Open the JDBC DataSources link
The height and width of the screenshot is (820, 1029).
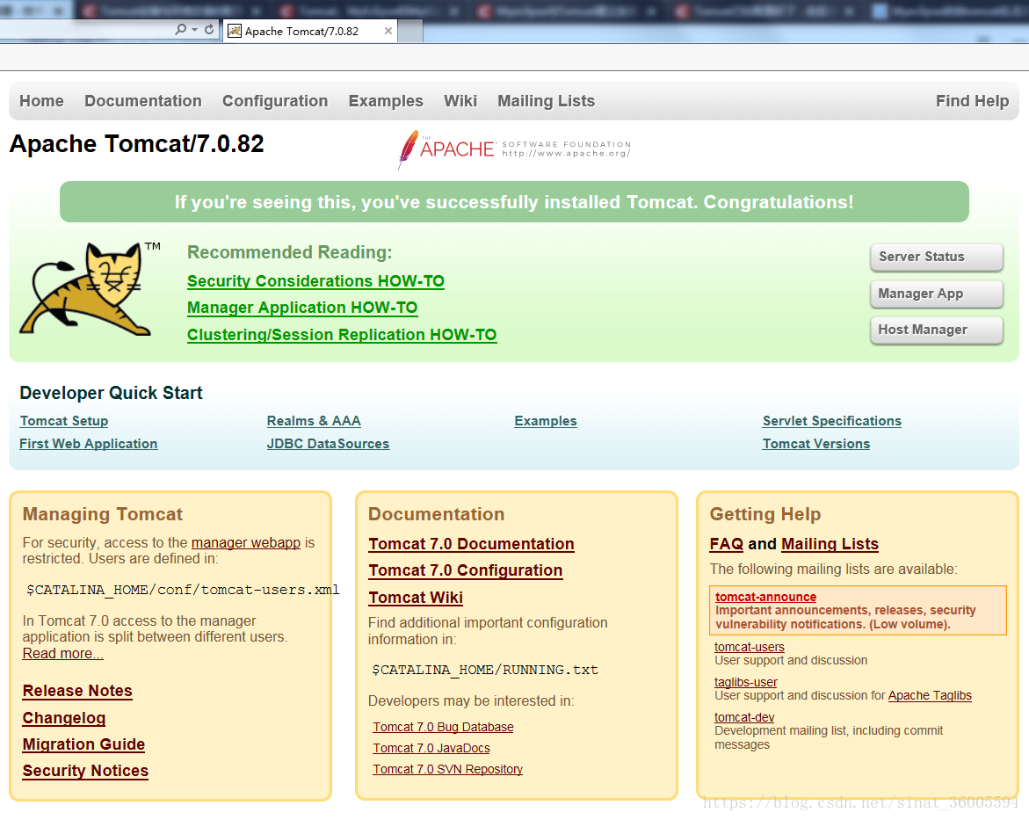[x=328, y=444]
